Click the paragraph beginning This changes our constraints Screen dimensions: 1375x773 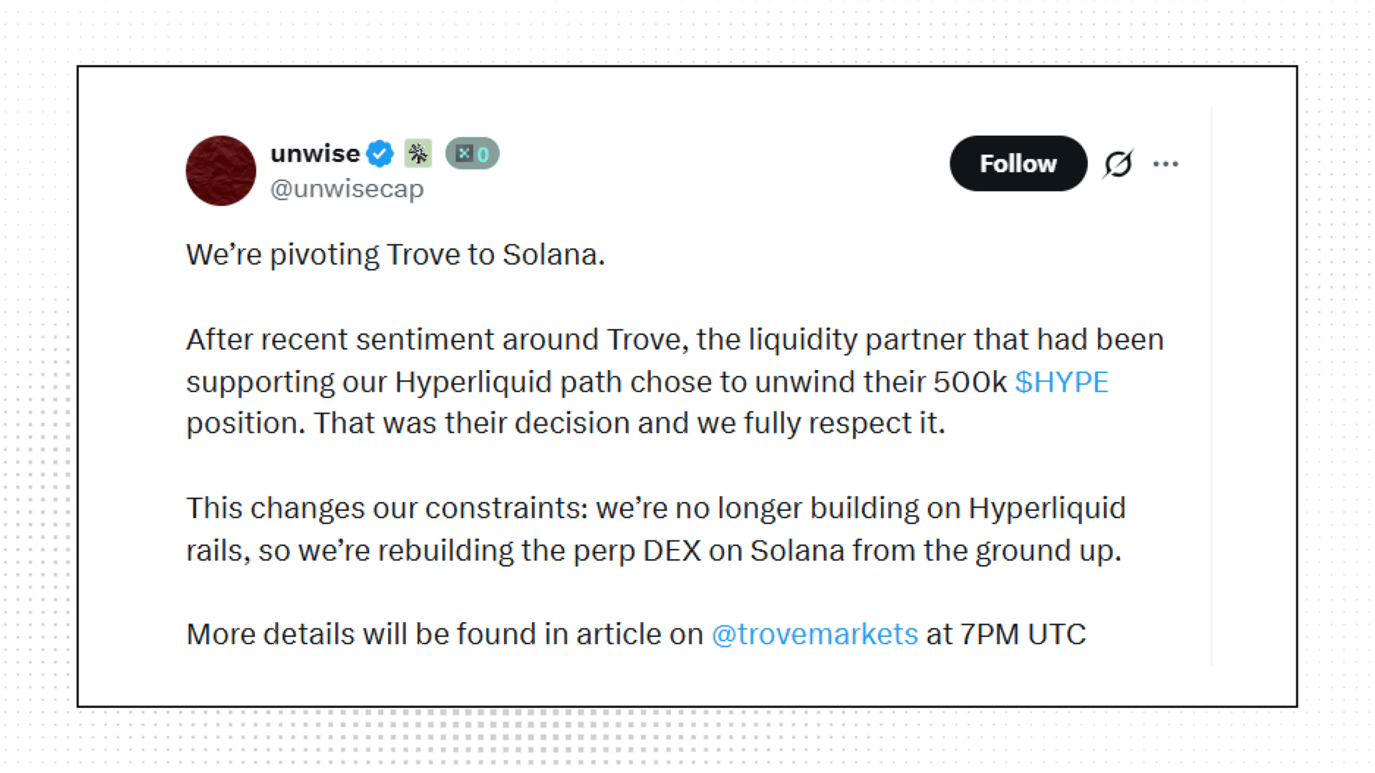click(x=656, y=530)
